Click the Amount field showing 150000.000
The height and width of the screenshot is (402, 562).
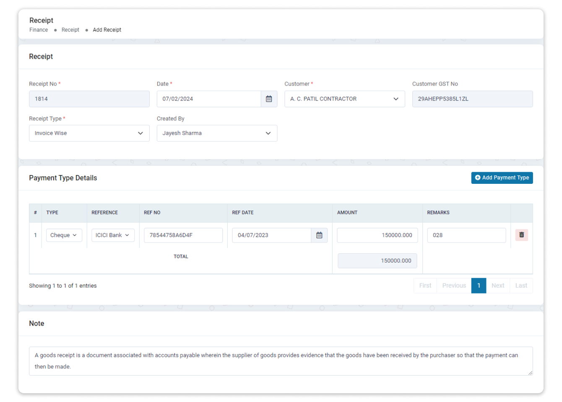point(377,235)
